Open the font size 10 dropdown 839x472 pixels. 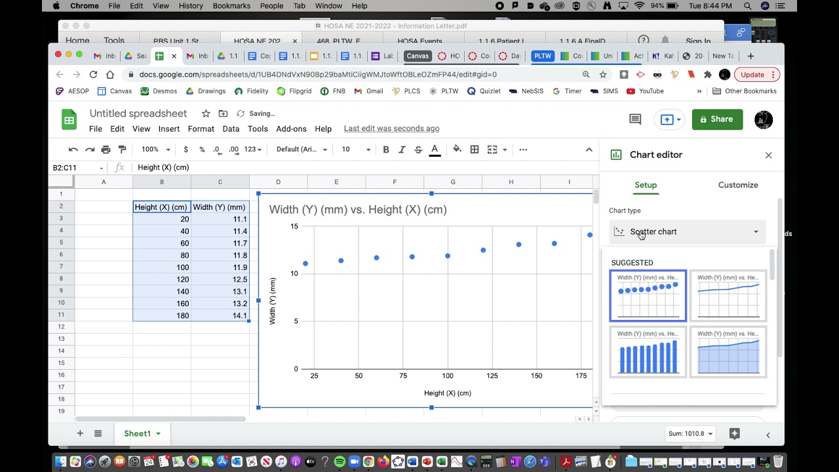[356, 149]
